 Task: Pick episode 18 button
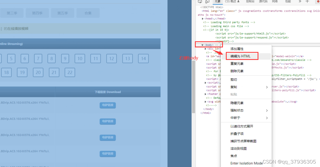tap(6, 72)
